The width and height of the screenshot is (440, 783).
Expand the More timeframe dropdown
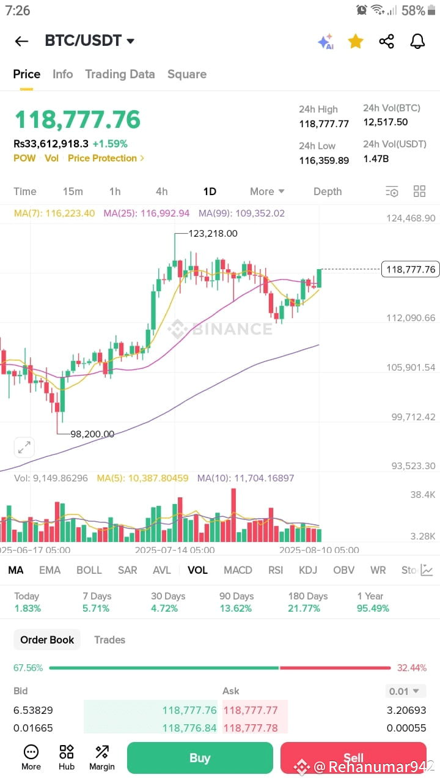pos(267,191)
